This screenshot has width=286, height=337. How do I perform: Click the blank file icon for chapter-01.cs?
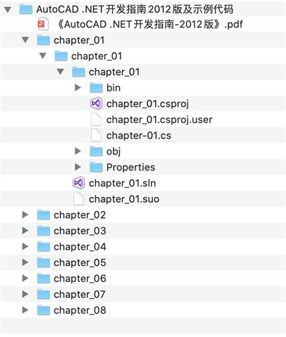96,135
